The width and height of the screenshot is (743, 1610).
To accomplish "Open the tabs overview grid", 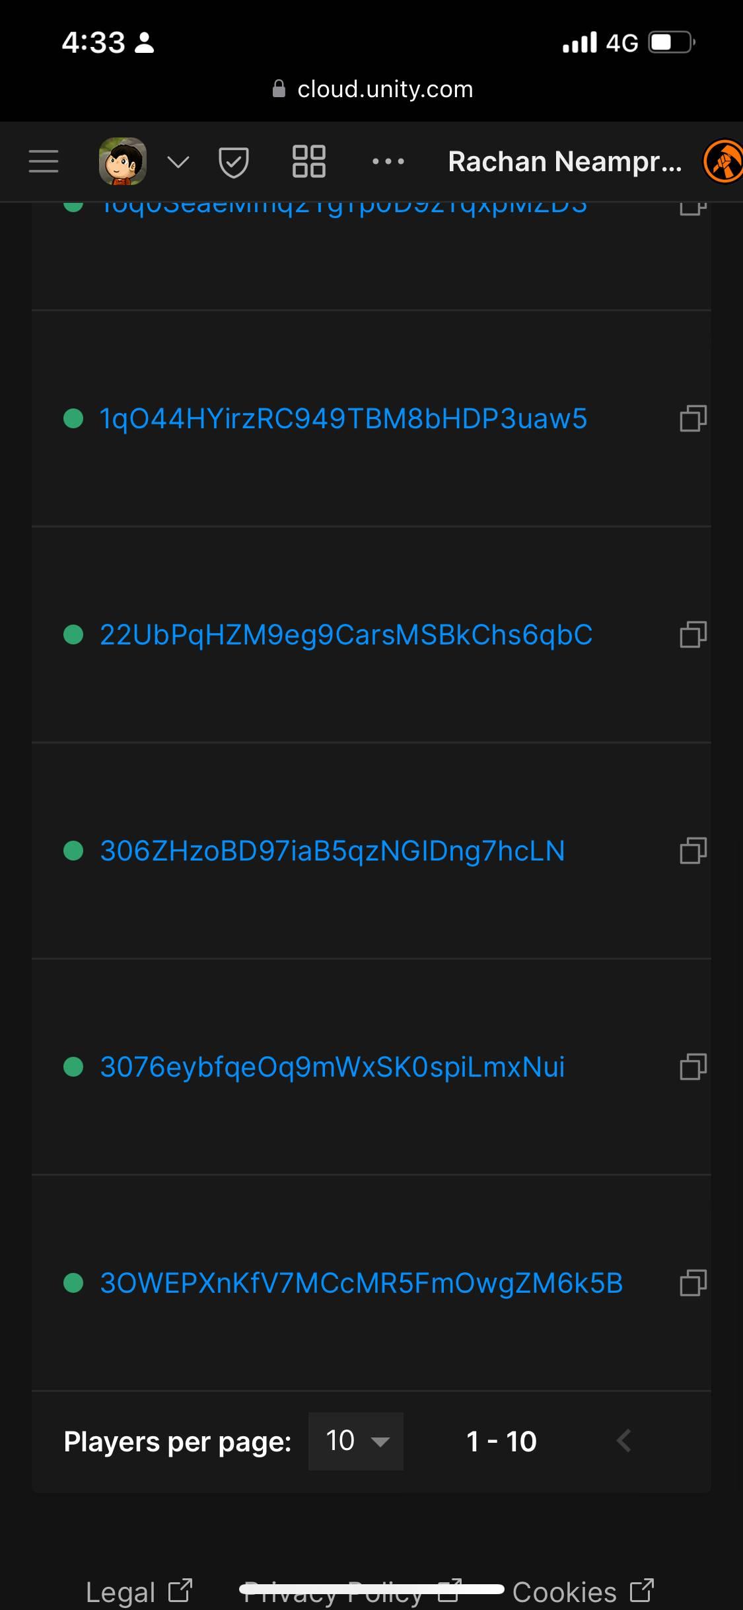I will 308,161.
